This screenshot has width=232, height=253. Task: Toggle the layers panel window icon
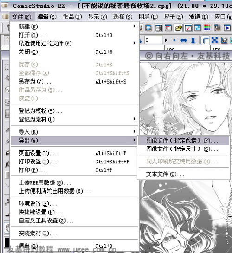159,28
